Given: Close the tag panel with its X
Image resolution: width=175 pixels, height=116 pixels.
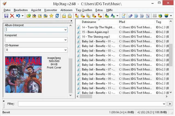Looking at the screenshot, I should [71, 21].
